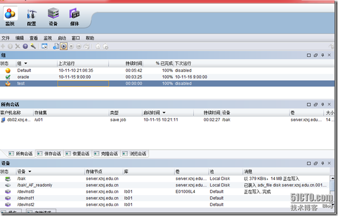
Task: Switch to the 所有会话 tab
Action: click(x=20, y=154)
